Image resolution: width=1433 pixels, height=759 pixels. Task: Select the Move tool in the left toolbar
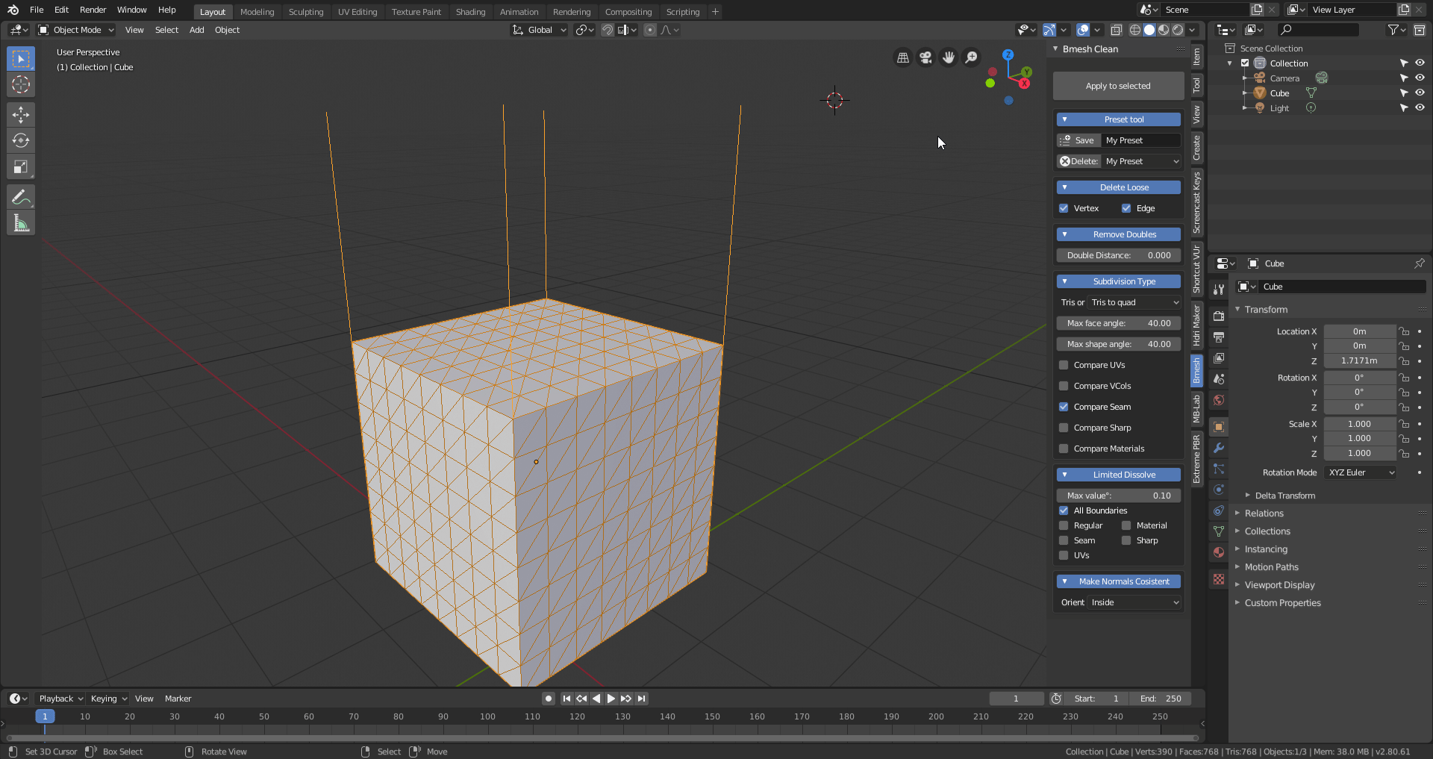tap(20, 114)
